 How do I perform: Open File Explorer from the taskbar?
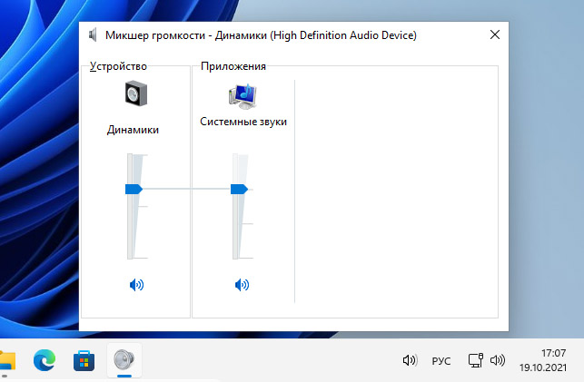click(x=6, y=360)
